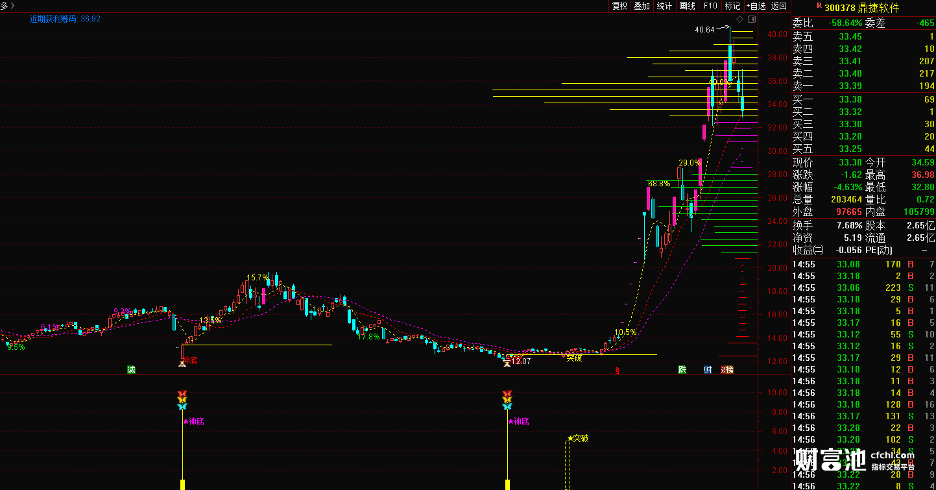Image resolution: width=936 pixels, height=490 pixels.
Task: Click the 今开 value 34.59
Action: pyautogui.click(x=922, y=163)
